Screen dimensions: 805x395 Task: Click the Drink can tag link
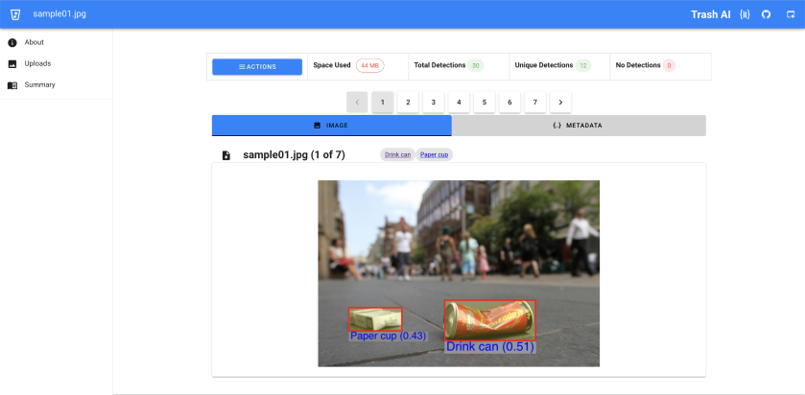397,154
